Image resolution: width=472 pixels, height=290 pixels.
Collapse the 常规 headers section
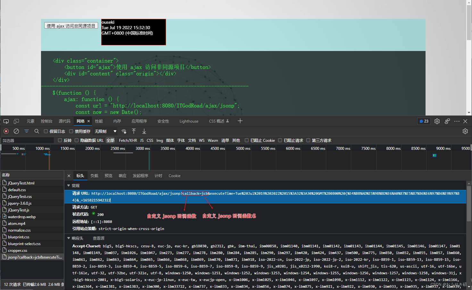tap(69, 185)
